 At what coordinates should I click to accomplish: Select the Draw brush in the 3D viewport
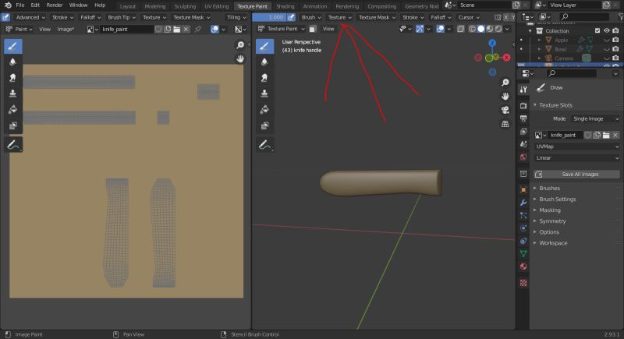pos(264,46)
